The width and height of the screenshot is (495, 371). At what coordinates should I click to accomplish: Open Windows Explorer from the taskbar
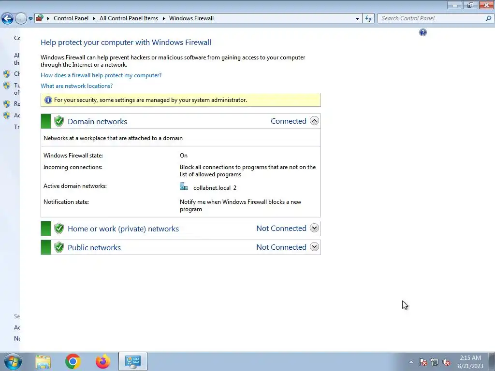(43, 361)
